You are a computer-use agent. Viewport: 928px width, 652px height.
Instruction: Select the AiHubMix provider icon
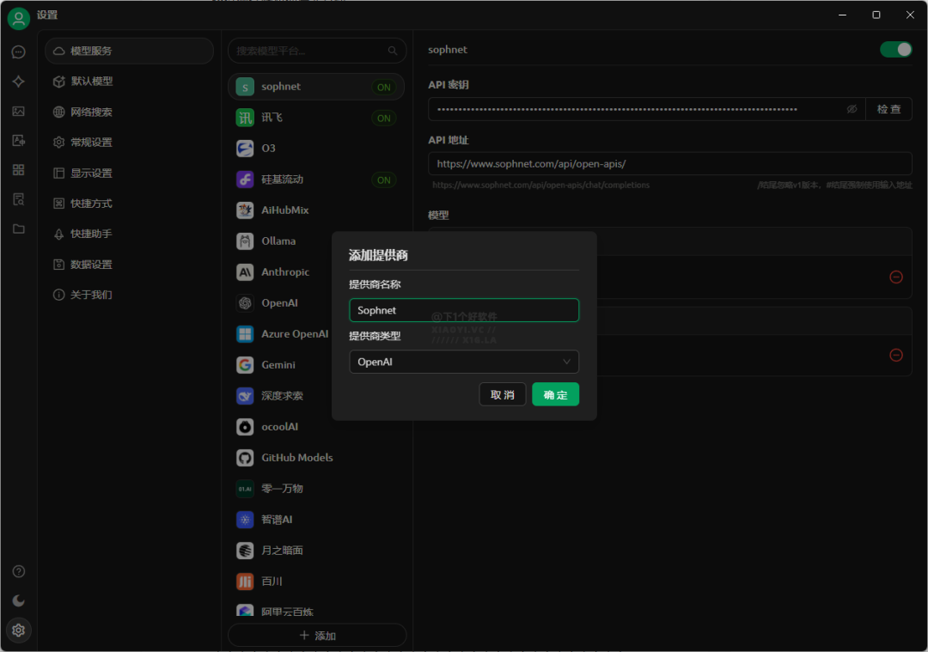245,210
